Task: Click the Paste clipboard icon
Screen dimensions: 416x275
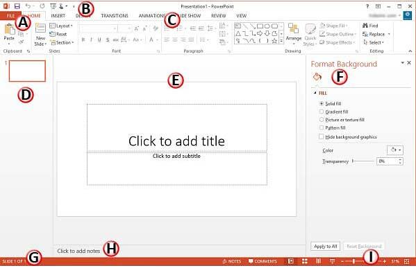Action: tap(9, 29)
